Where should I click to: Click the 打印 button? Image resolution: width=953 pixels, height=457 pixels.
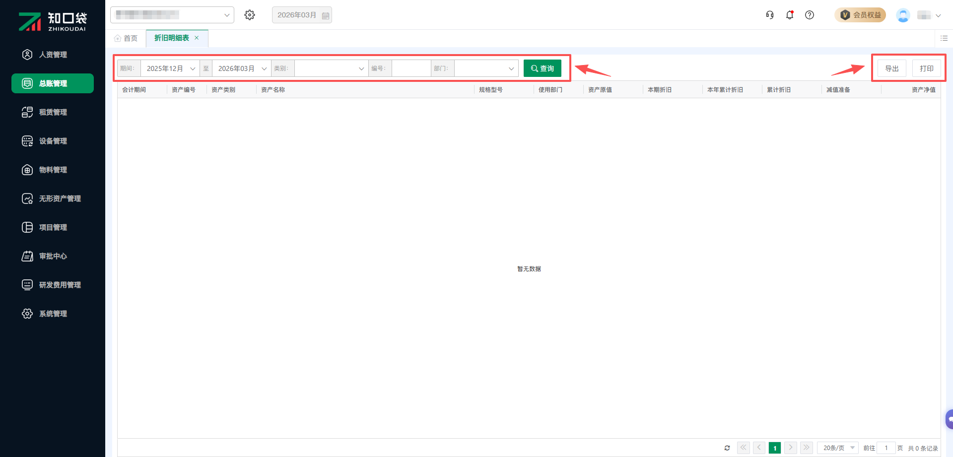[x=927, y=68]
